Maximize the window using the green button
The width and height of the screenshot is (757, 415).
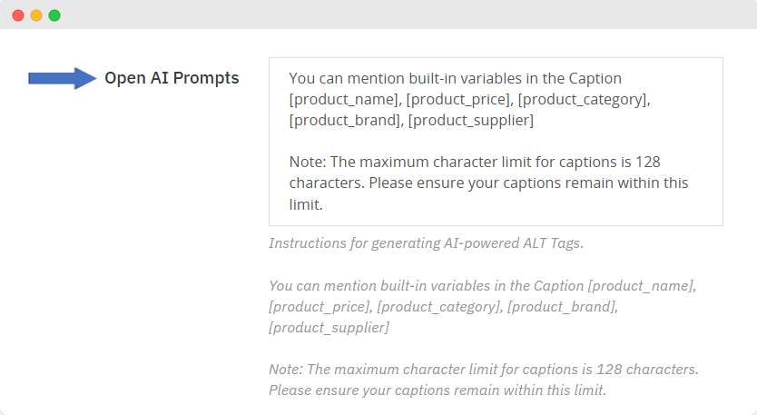(x=54, y=15)
